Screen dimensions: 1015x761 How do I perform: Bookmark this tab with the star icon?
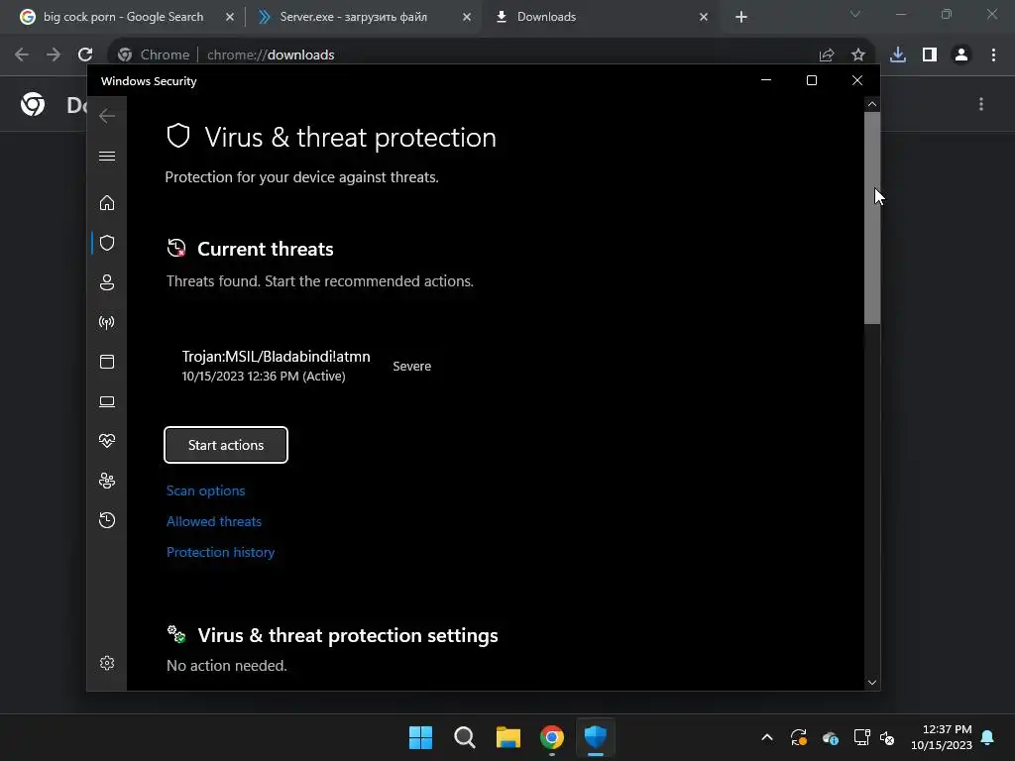pos(857,55)
